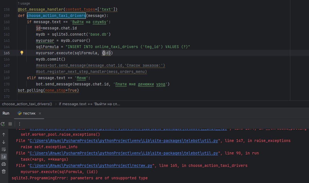309x183 pixels.
Task: Click the yellow lightbulb quick-fix icon
Action: (22, 53)
